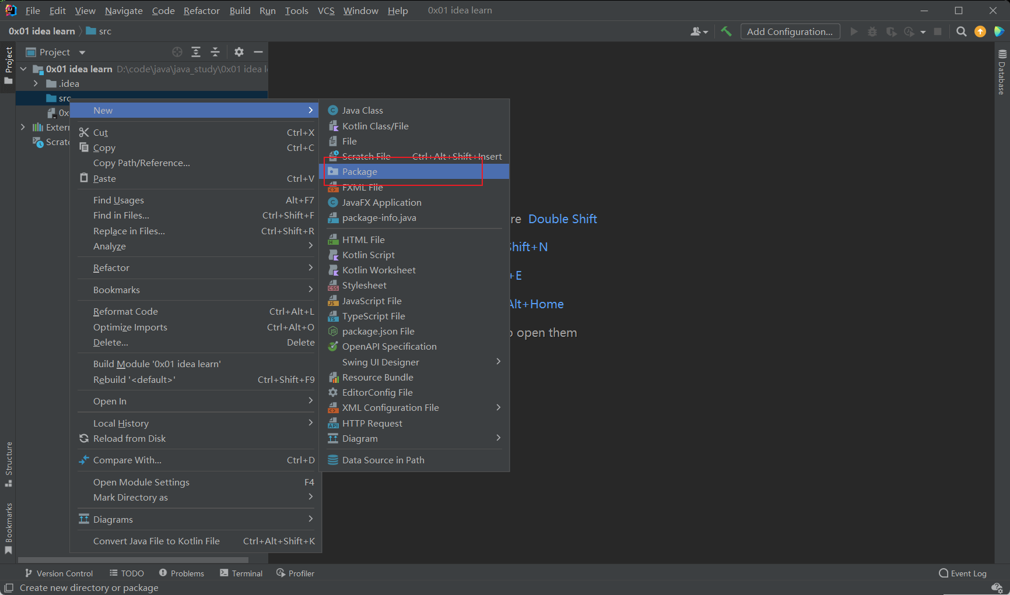Click the orange IDE update icon

[x=980, y=31]
